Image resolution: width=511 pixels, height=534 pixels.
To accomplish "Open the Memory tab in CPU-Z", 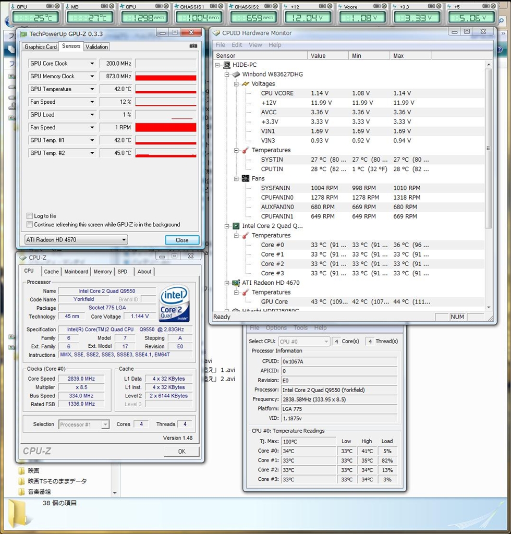I will click(103, 271).
